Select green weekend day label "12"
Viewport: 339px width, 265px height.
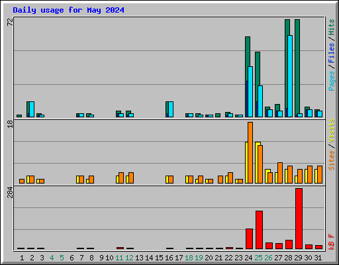coord(129,258)
